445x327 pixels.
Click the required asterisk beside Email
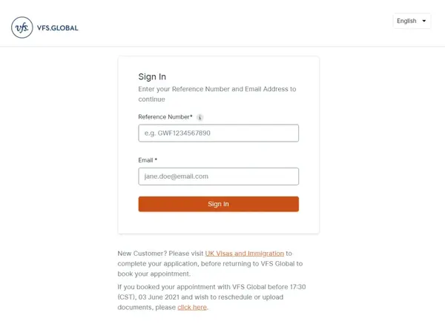coord(156,160)
